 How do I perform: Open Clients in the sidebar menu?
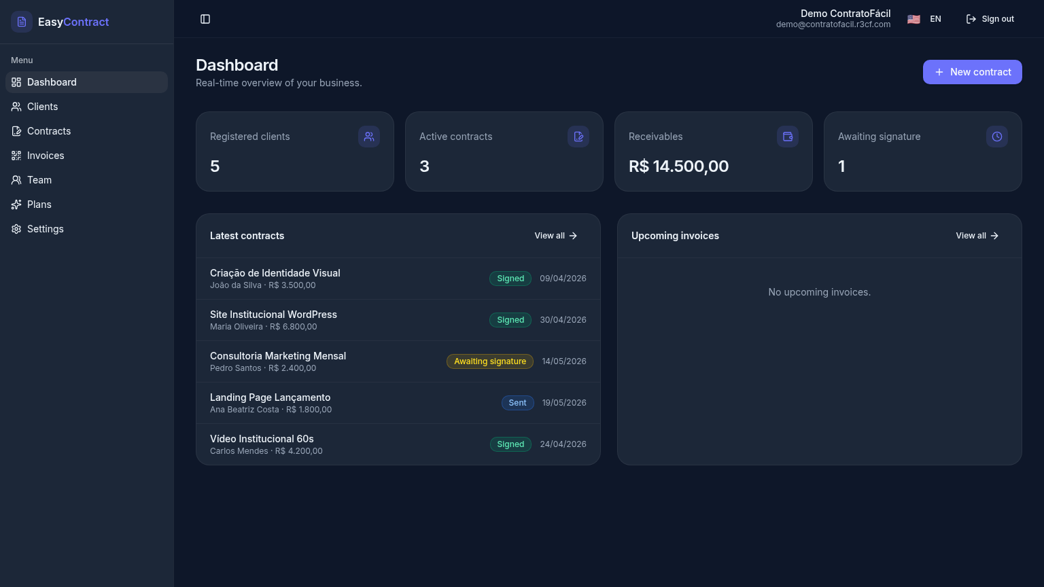point(86,107)
